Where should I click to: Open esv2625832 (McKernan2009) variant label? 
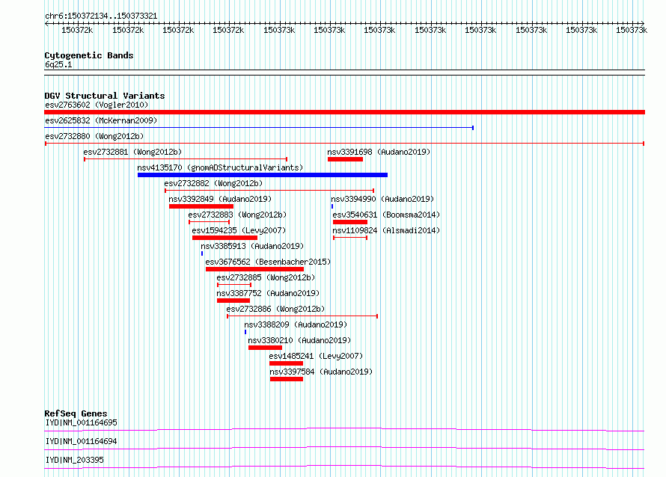[x=101, y=120]
